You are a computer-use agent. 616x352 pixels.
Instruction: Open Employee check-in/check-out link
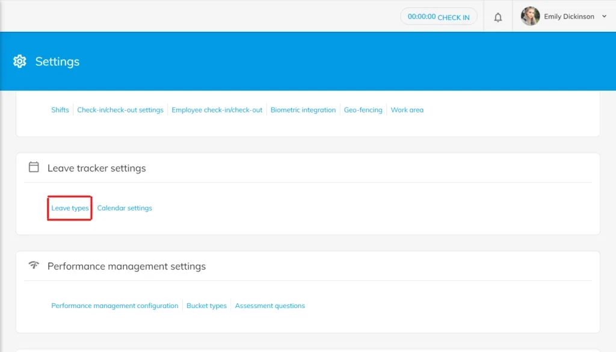pos(217,110)
